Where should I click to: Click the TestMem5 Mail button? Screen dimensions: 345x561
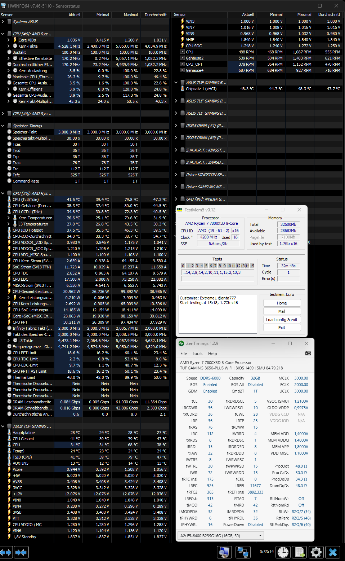(x=282, y=311)
